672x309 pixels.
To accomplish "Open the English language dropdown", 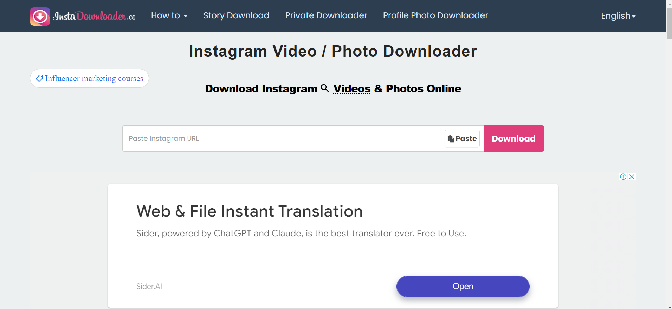I will 618,16.
